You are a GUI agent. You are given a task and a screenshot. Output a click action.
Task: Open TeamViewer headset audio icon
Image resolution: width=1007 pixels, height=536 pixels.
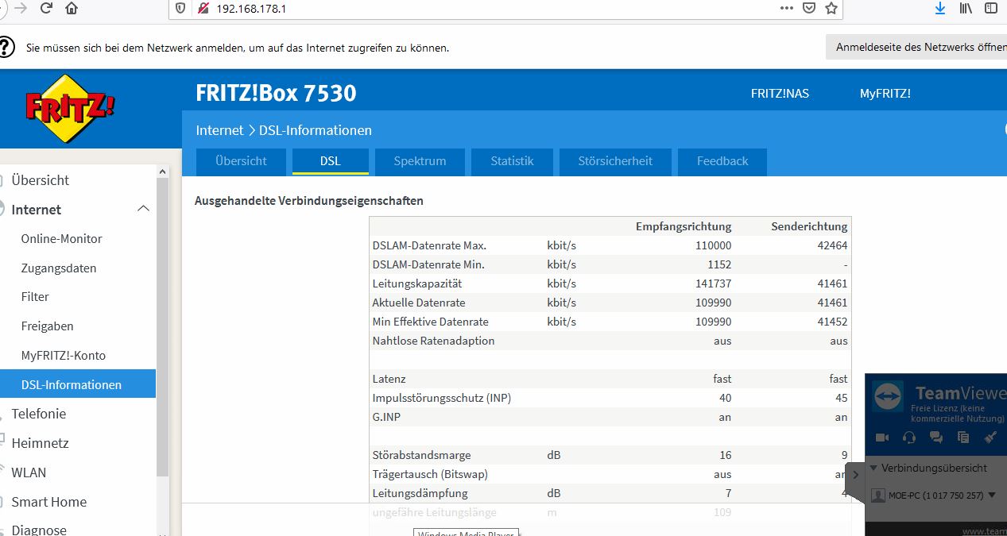(x=909, y=437)
